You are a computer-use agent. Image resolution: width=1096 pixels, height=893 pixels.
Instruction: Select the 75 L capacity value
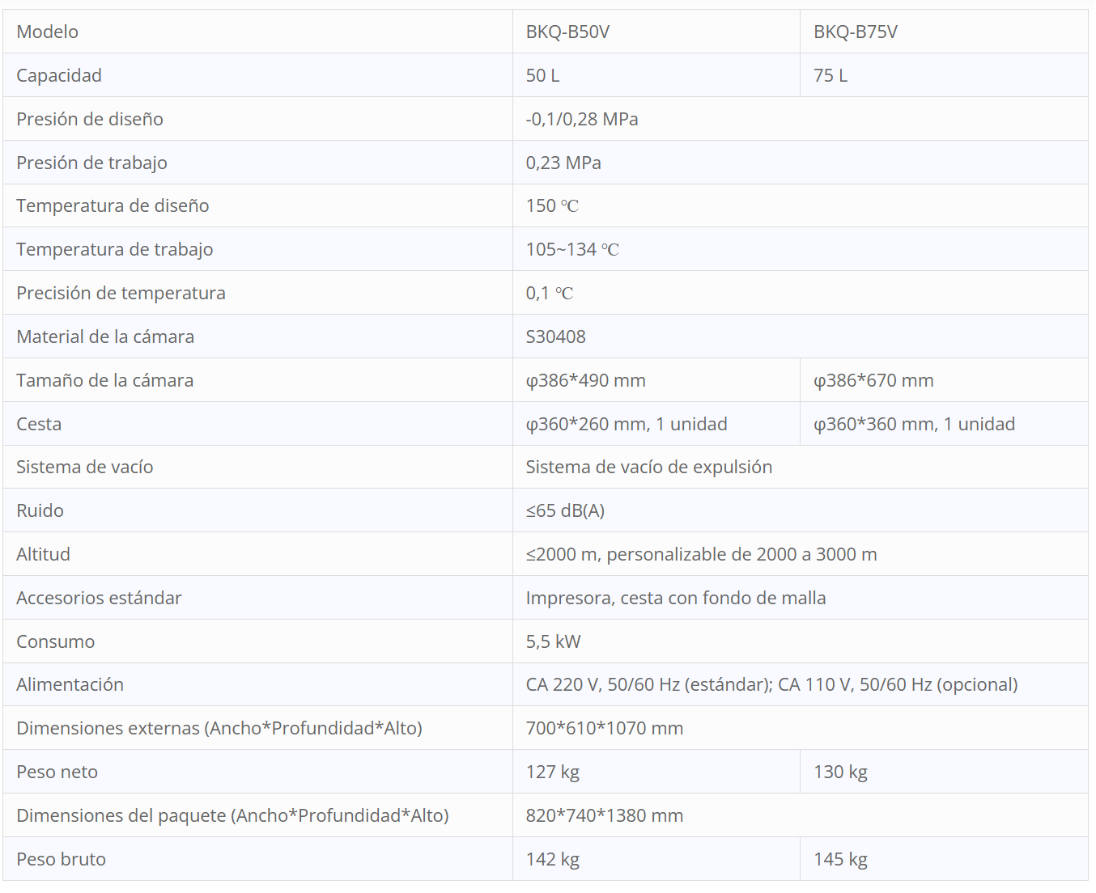coord(830,76)
